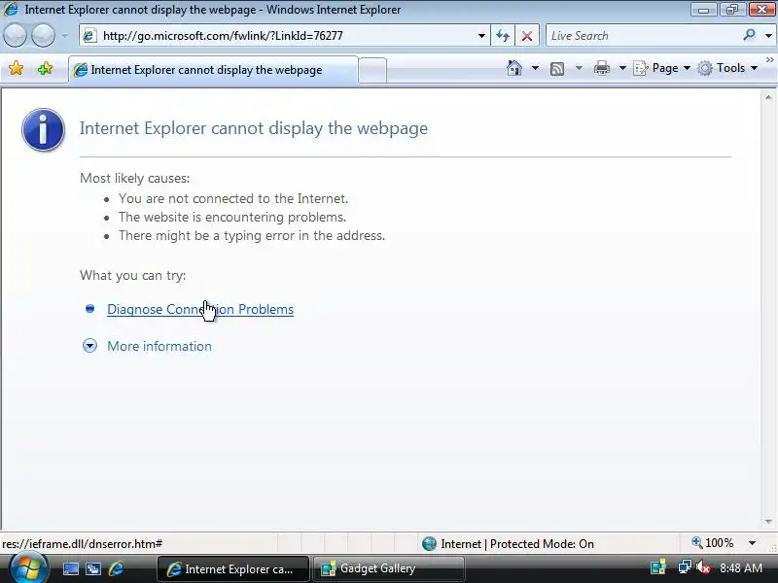Click Switch between windows quick launch icon
The image size is (778, 583).
[92, 568]
